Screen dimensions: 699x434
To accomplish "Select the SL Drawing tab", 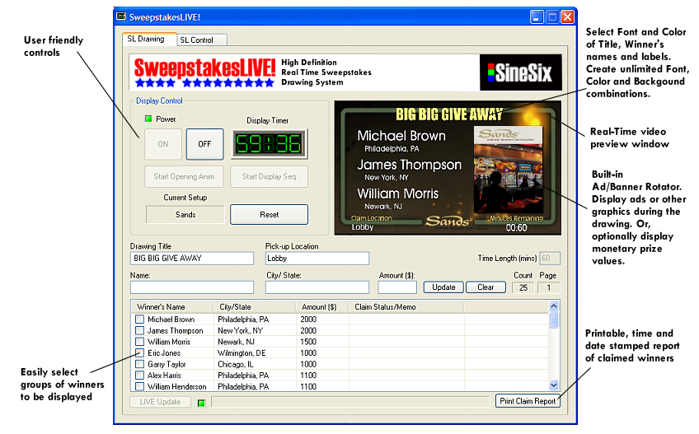I will click(149, 39).
